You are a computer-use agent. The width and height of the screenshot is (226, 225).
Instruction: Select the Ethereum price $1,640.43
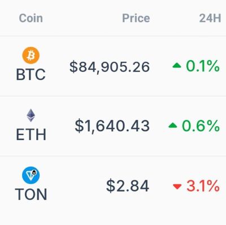tap(112, 126)
